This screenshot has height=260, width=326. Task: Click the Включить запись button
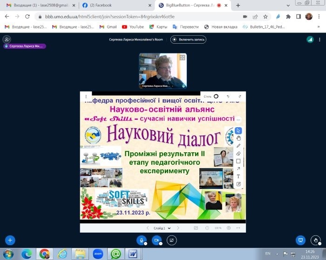point(188,39)
